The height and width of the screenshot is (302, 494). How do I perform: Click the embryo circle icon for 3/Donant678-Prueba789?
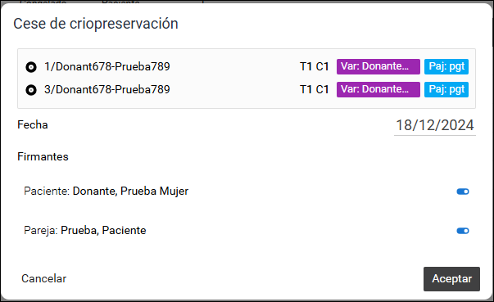31,90
